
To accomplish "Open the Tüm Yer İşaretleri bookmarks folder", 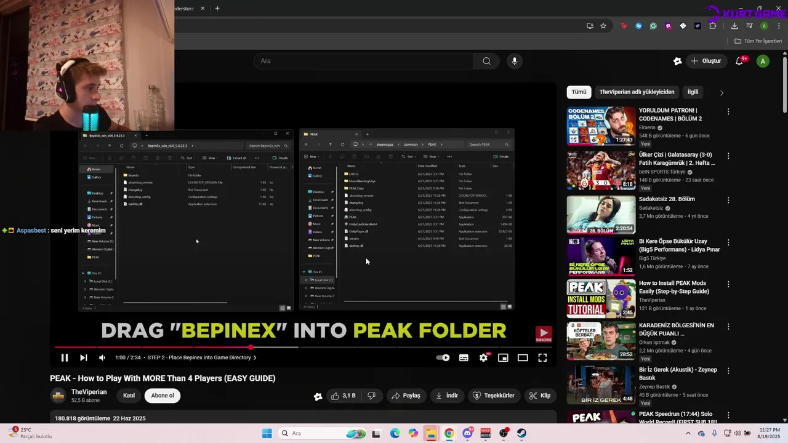I will coord(758,41).
